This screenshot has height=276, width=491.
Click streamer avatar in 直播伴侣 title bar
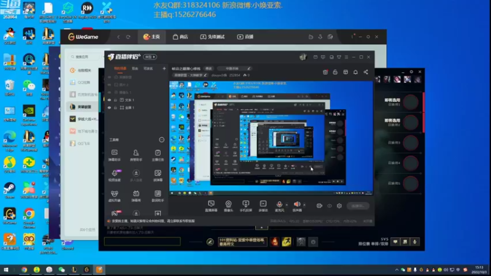pyautogui.click(x=303, y=57)
